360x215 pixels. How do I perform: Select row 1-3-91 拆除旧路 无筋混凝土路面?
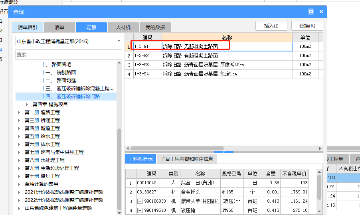point(224,46)
